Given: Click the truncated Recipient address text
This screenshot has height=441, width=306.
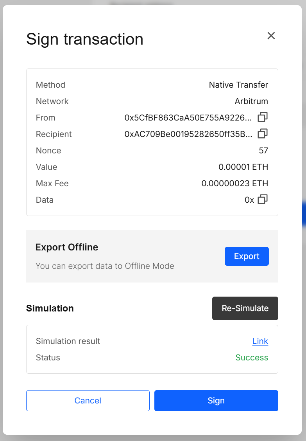Looking at the screenshot, I should pyautogui.click(x=188, y=134).
